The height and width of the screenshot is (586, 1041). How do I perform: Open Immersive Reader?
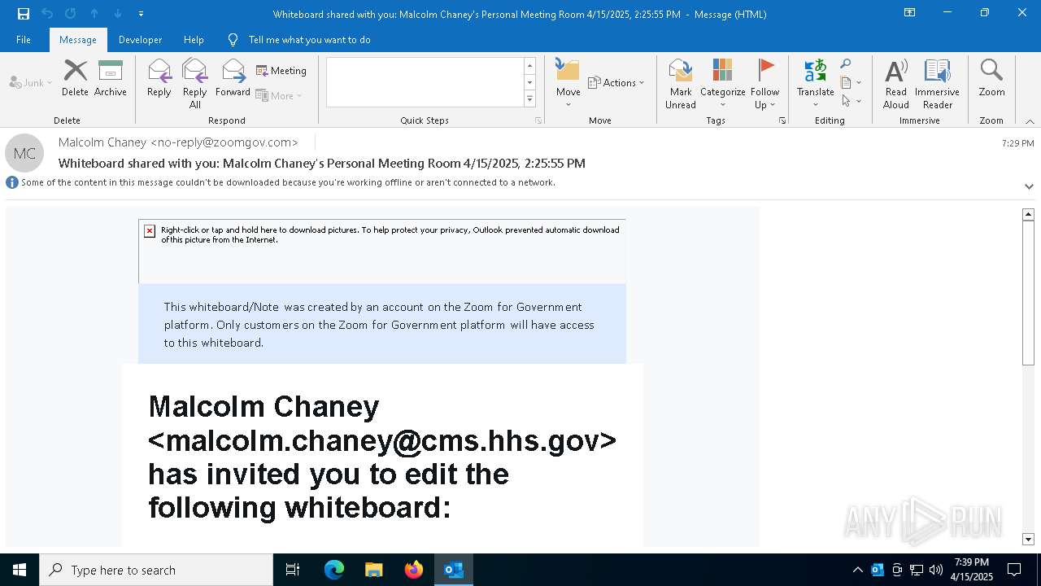coord(937,83)
